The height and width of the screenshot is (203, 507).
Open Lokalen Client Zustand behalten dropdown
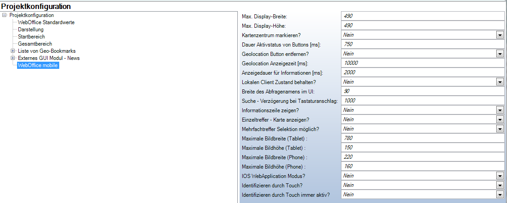499,82
